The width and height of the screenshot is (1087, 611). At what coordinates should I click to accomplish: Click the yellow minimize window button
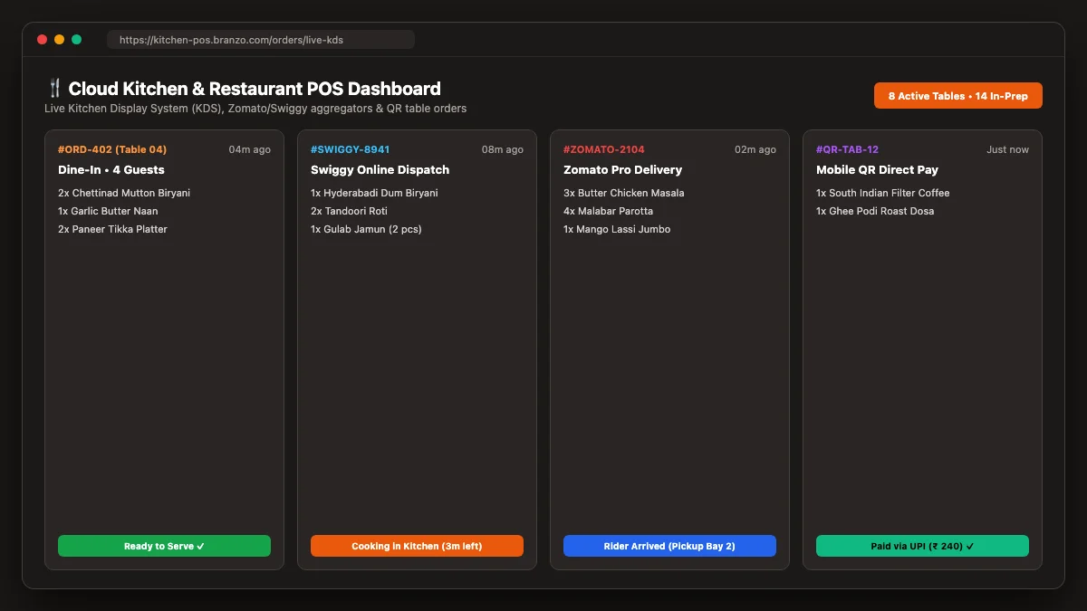[59, 40]
